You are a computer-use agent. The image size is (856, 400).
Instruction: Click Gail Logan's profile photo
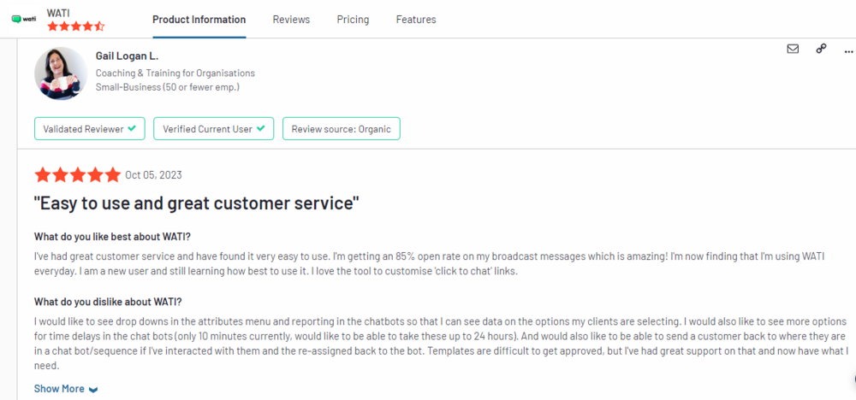pyautogui.click(x=61, y=73)
